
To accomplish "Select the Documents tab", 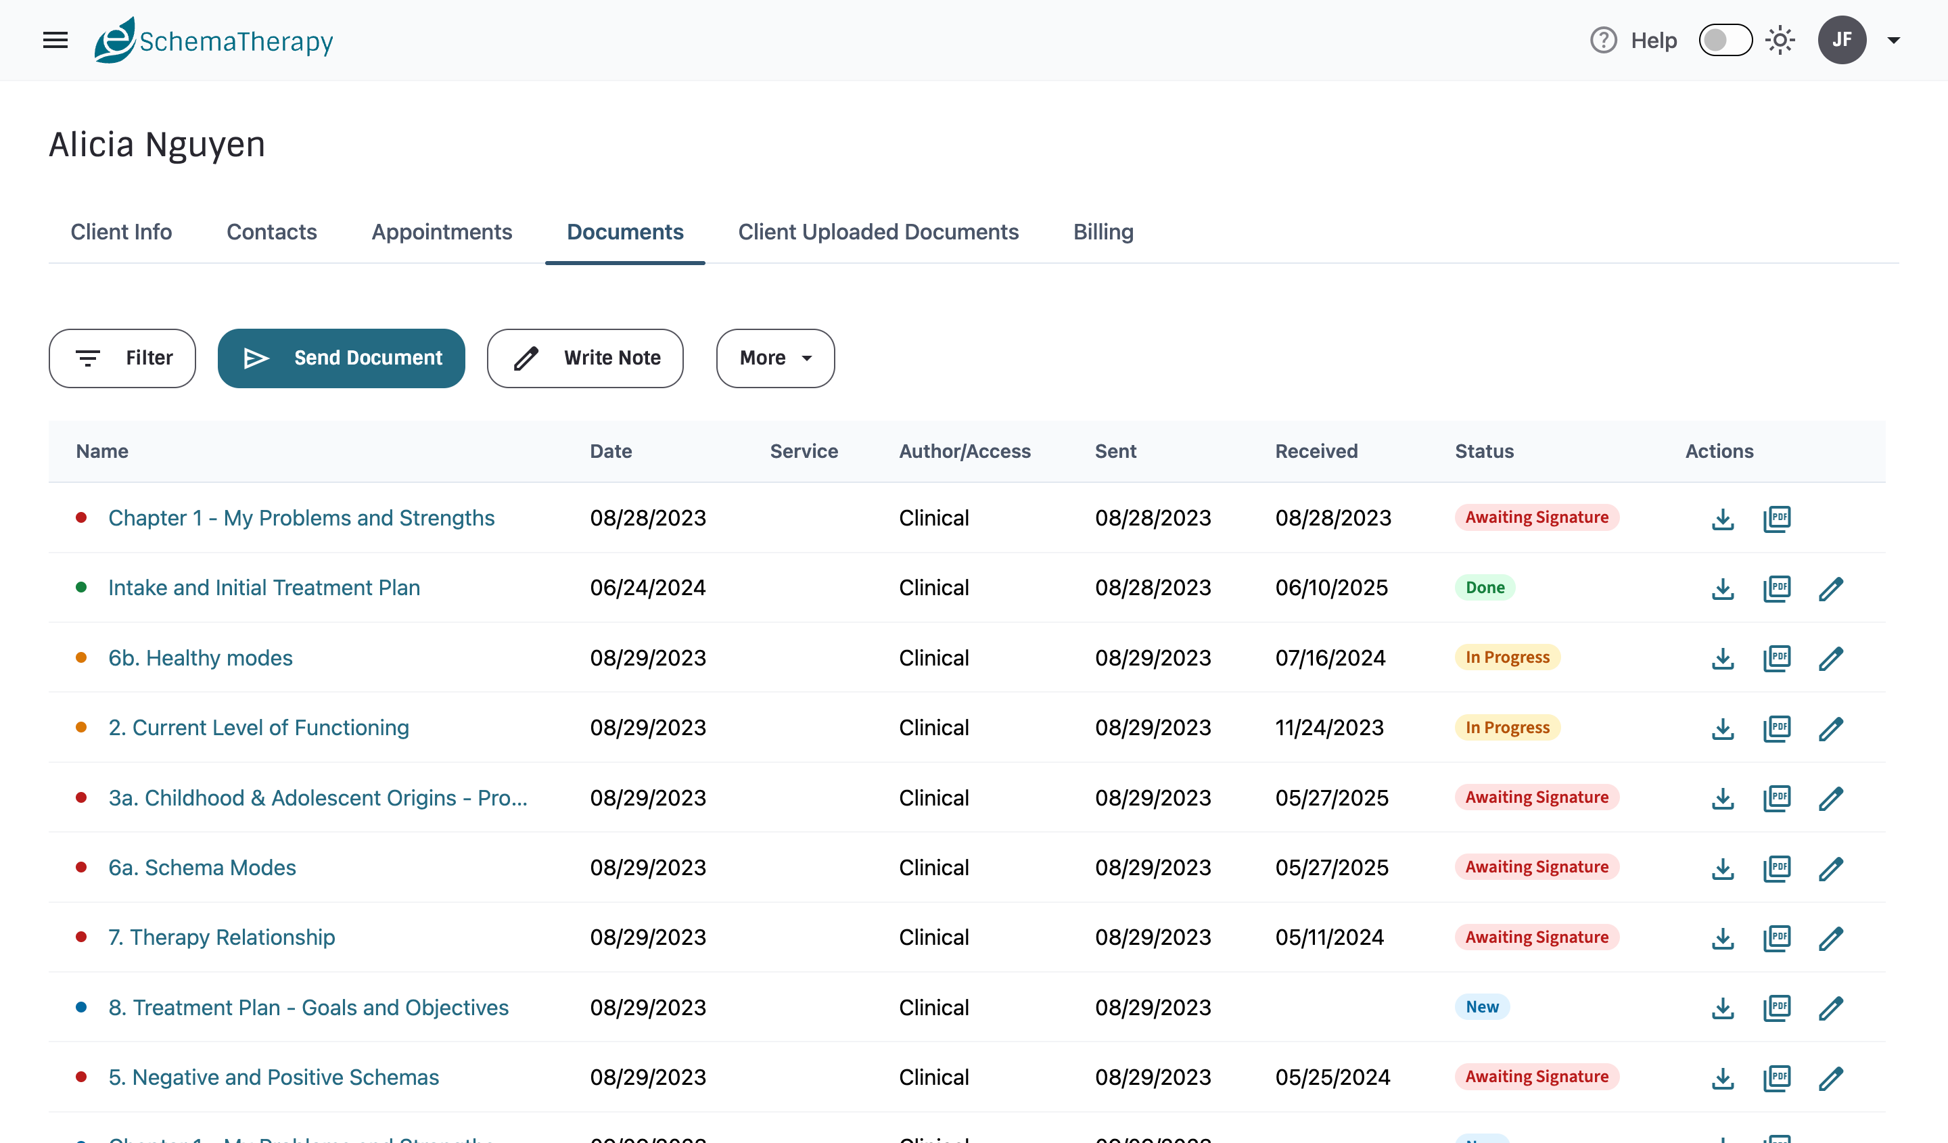I will [624, 232].
